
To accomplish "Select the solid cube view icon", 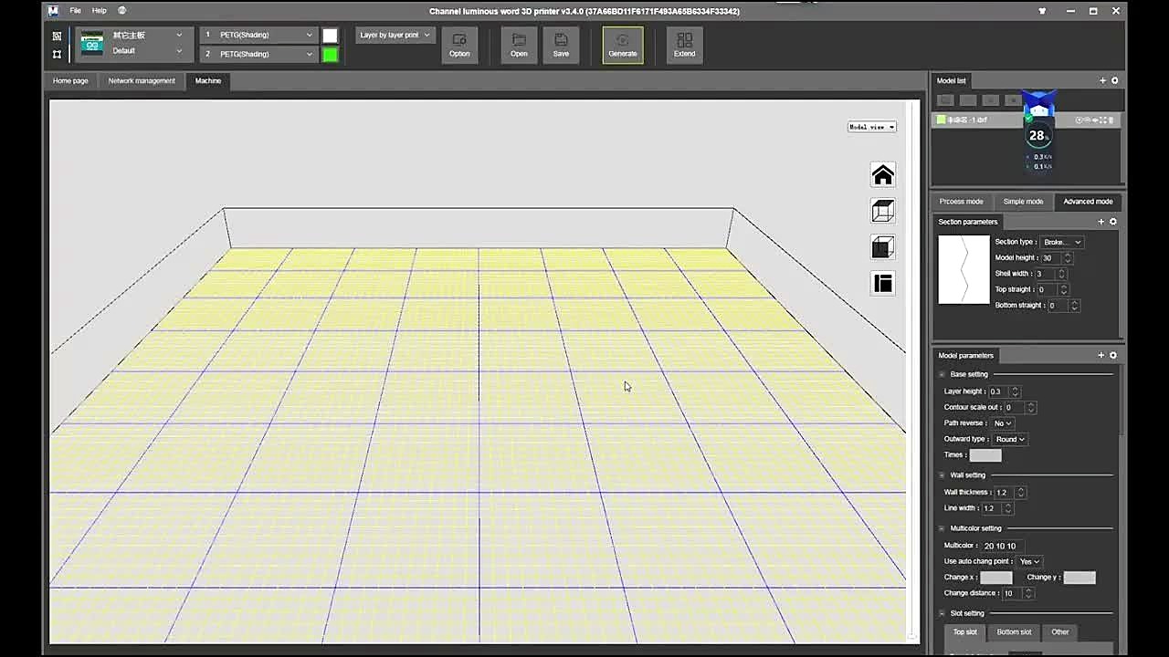I will click(x=882, y=247).
